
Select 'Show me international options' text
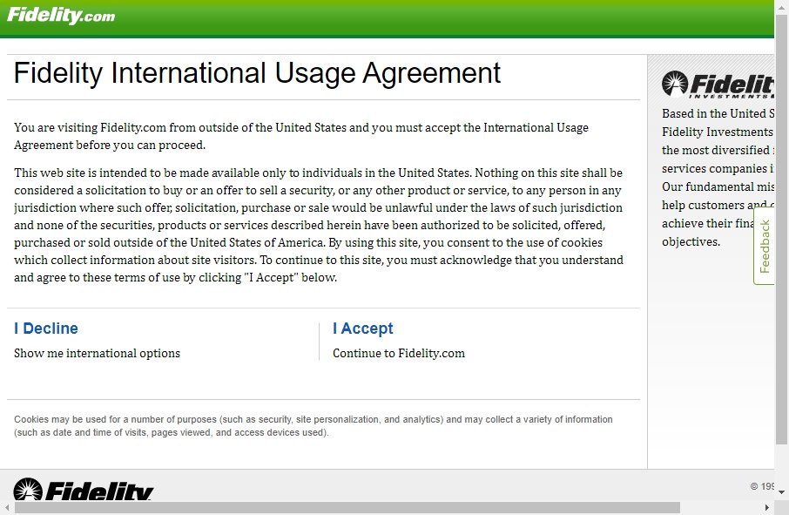tap(98, 354)
